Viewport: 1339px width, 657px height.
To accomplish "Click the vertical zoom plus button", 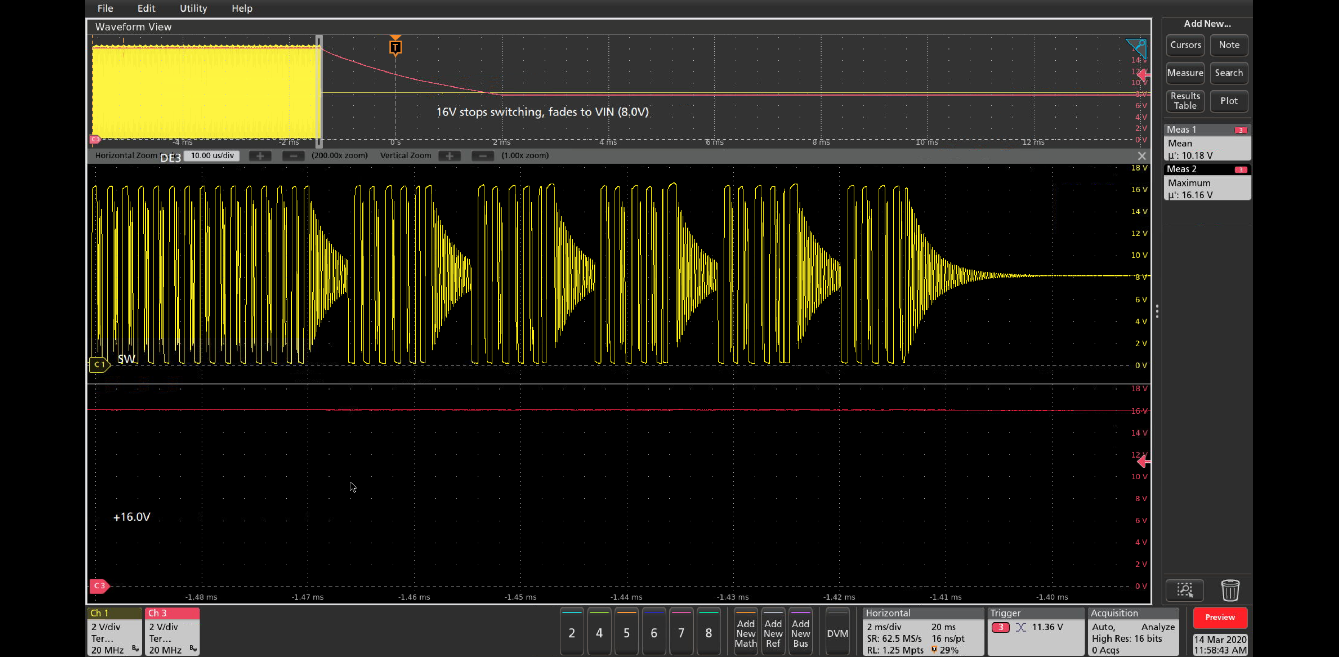I will pyautogui.click(x=449, y=156).
